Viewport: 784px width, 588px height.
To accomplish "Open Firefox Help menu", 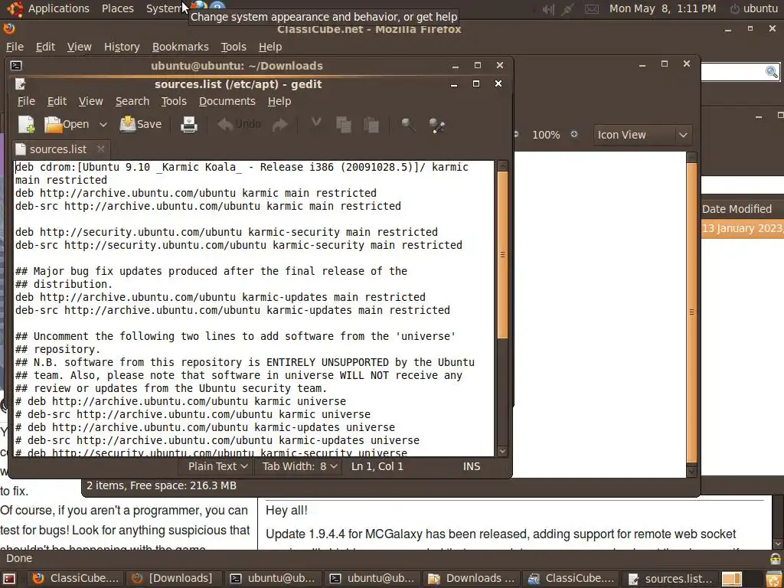I will [270, 47].
